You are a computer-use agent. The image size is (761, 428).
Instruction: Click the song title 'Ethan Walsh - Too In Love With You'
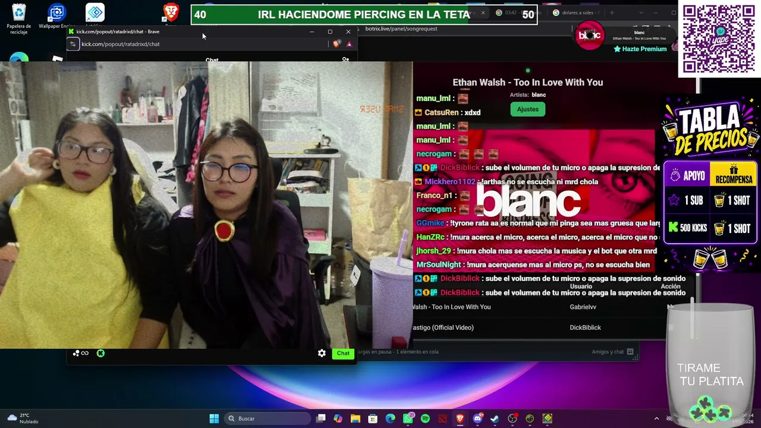pos(528,83)
